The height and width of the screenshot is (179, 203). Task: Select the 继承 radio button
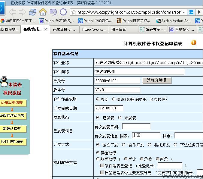click(157, 159)
